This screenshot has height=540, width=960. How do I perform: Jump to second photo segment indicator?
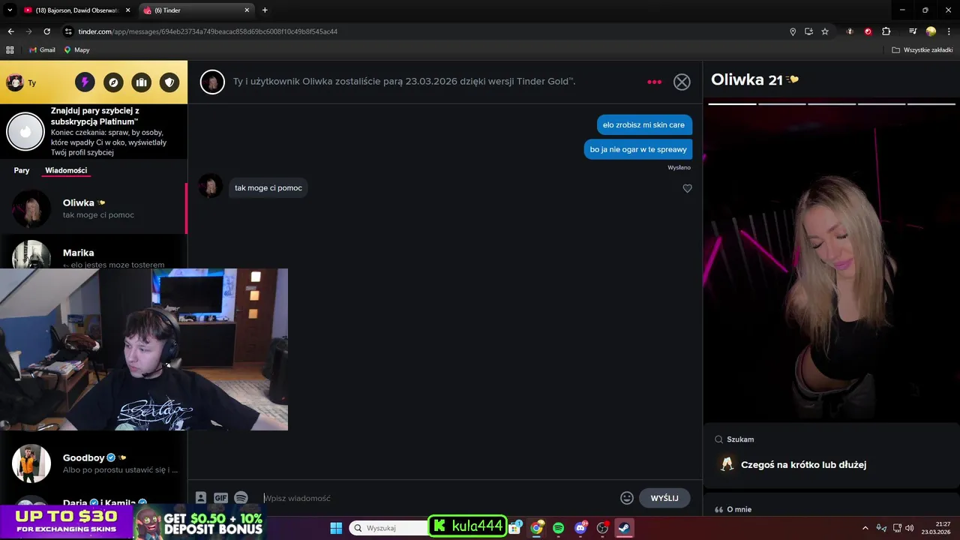coord(781,103)
